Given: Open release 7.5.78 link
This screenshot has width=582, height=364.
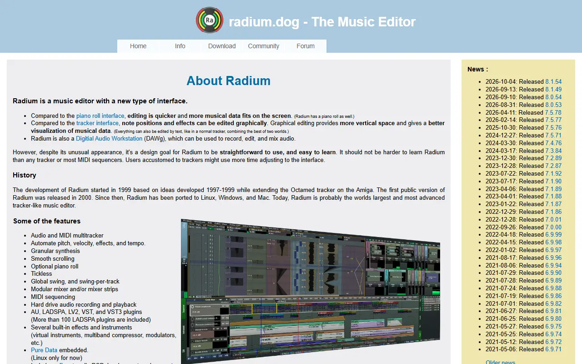Looking at the screenshot, I should coord(553,112).
